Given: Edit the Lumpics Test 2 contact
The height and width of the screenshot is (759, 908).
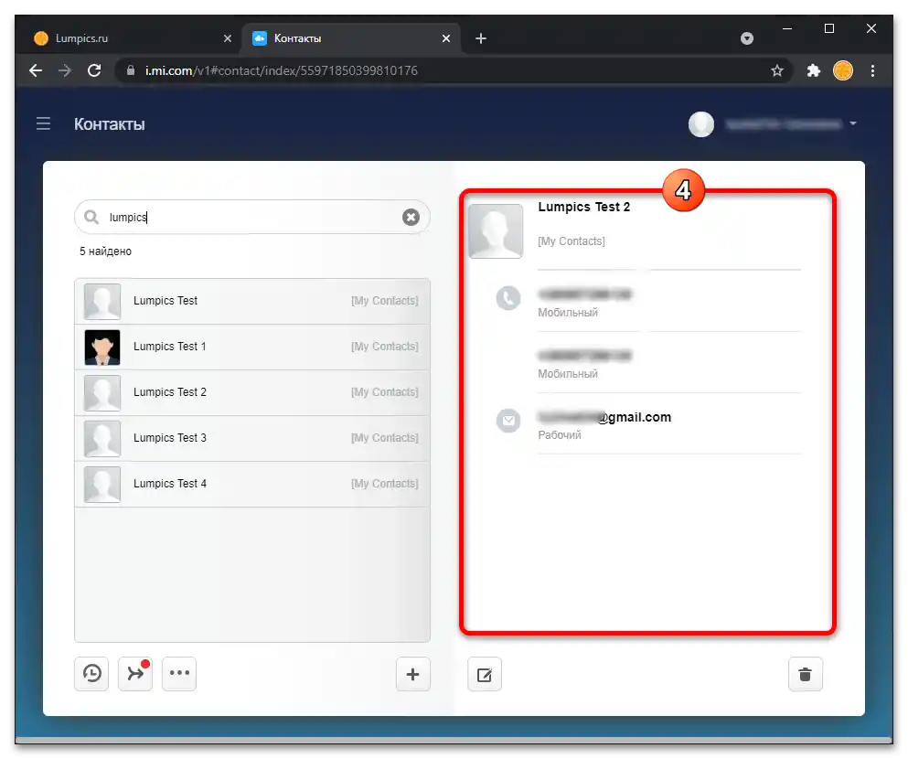Looking at the screenshot, I should pyautogui.click(x=485, y=675).
